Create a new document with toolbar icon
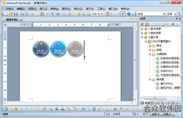 6,14
